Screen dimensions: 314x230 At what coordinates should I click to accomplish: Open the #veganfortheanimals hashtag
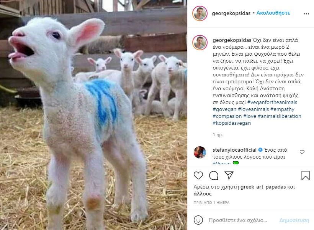point(272,102)
